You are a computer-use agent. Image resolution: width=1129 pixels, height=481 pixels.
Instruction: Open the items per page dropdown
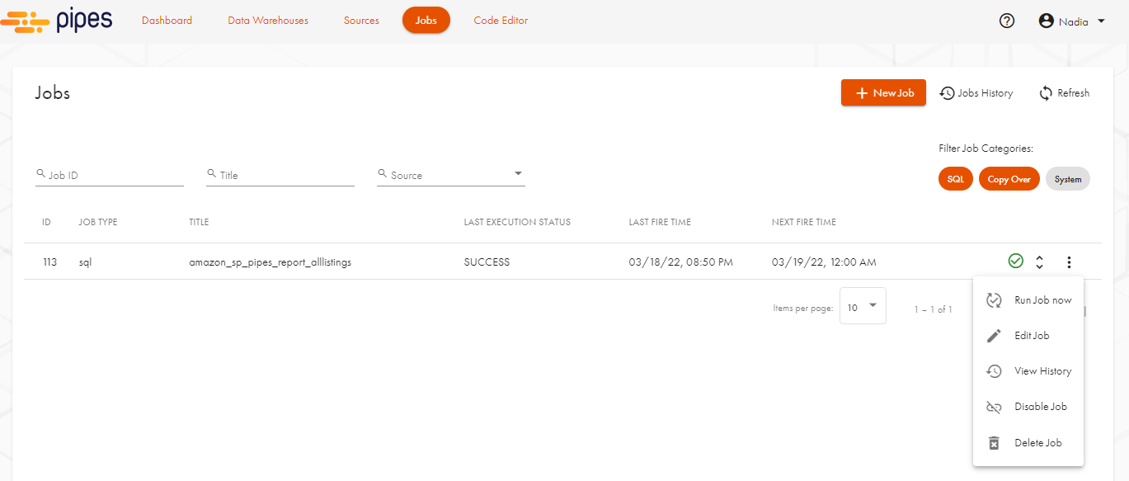pyautogui.click(x=862, y=307)
